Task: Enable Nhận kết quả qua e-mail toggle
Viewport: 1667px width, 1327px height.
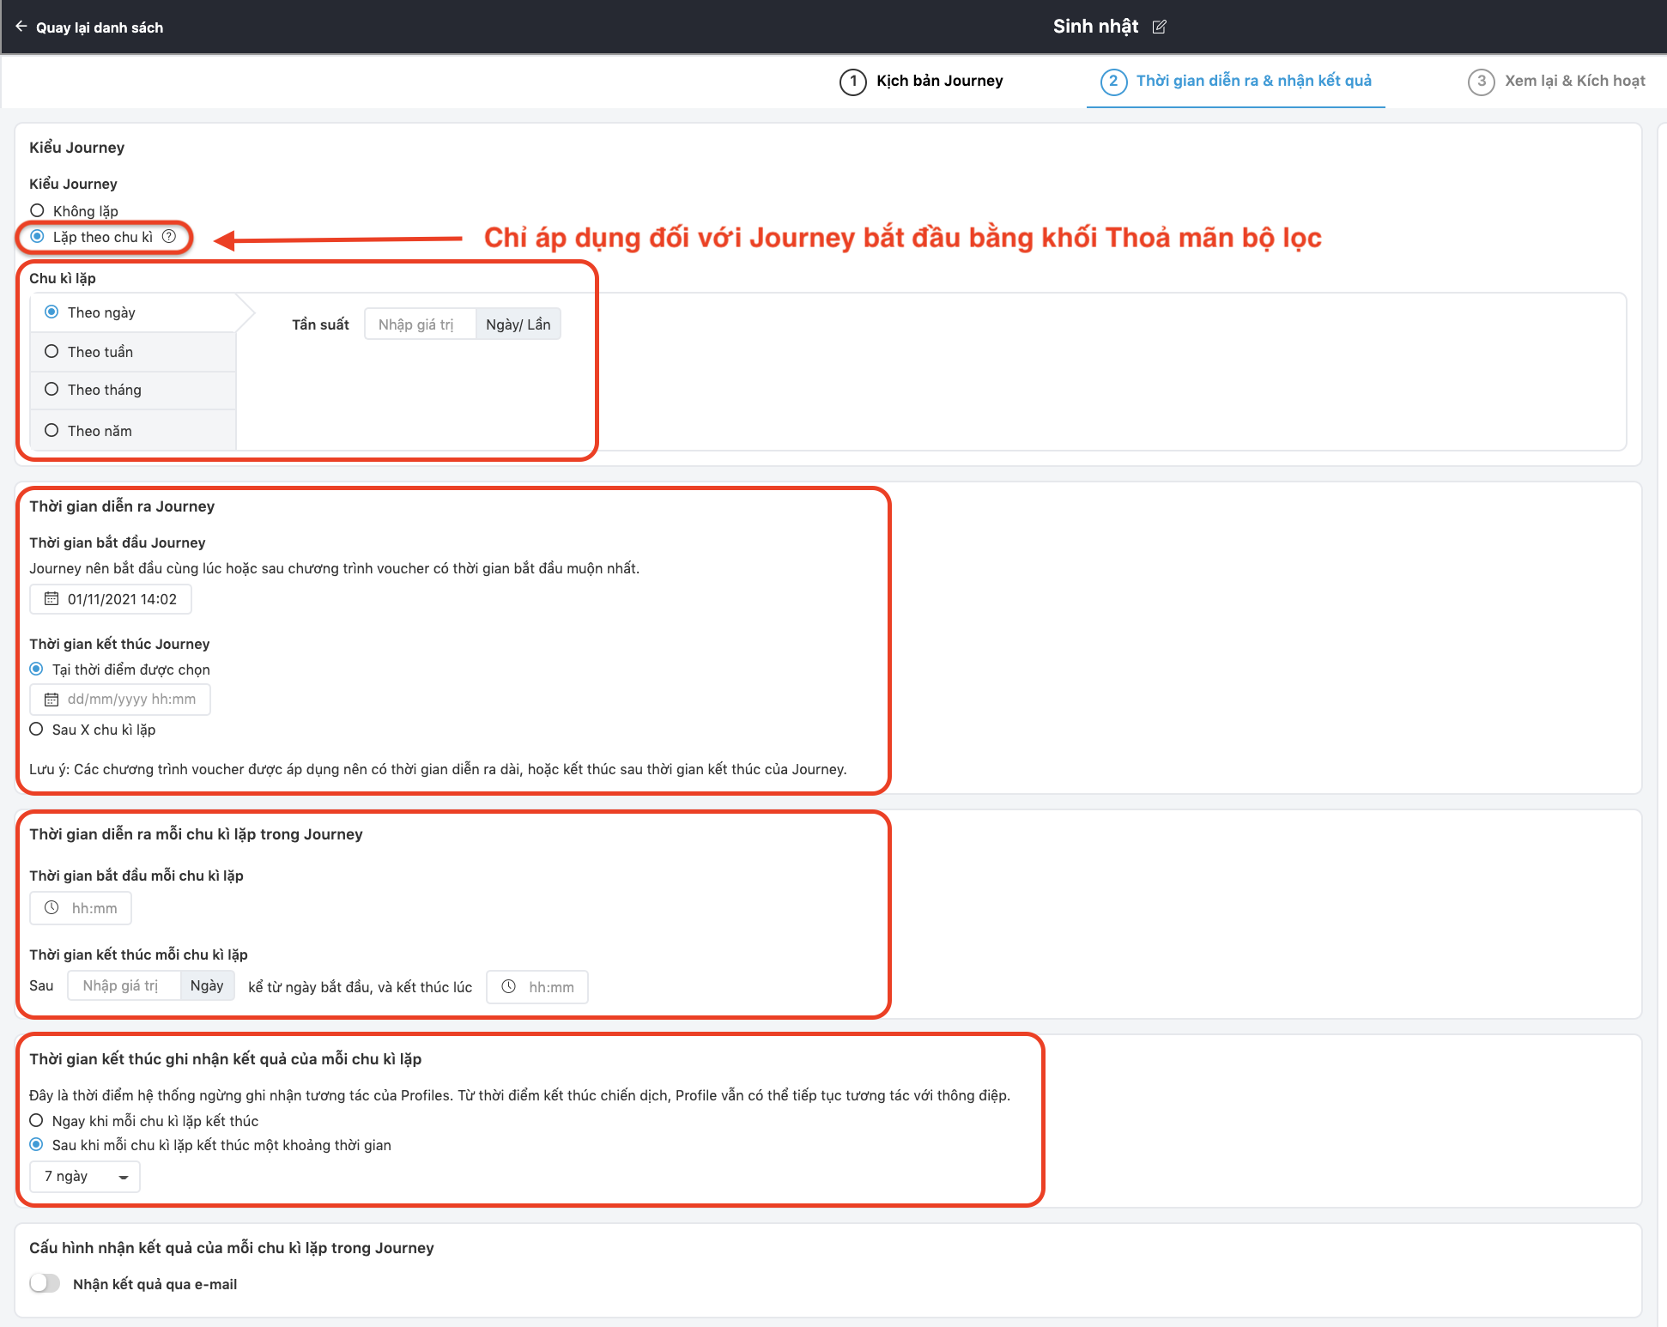Action: coord(45,1283)
